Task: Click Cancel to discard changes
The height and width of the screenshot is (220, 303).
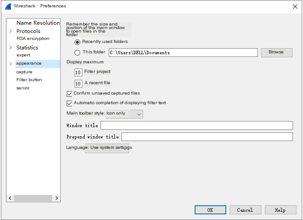Action: point(245,210)
